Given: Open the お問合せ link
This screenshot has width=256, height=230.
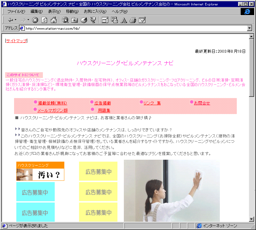Looking at the screenshot, I should point(202,103).
